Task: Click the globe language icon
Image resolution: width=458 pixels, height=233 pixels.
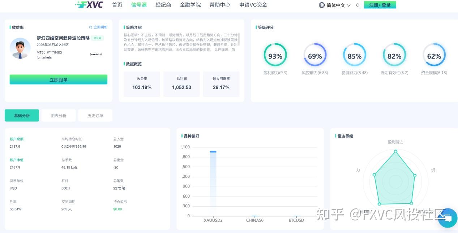Action: (x=321, y=5)
